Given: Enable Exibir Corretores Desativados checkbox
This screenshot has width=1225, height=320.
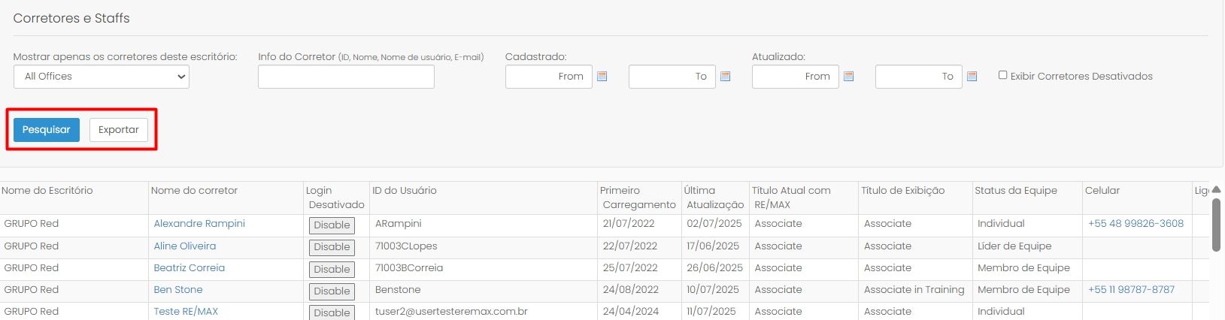Looking at the screenshot, I should pyautogui.click(x=1002, y=75).
